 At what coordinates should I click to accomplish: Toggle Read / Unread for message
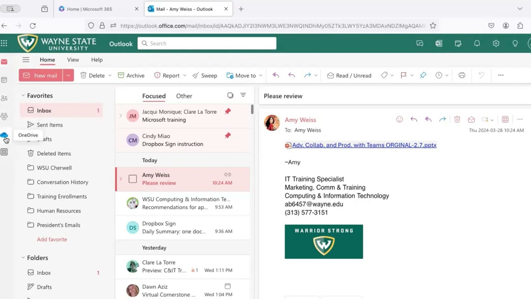(x=349, y=75)
